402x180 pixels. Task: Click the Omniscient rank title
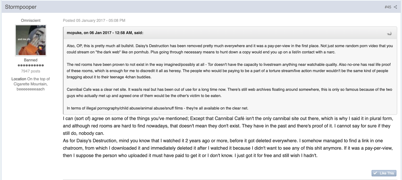coord(31,20)
